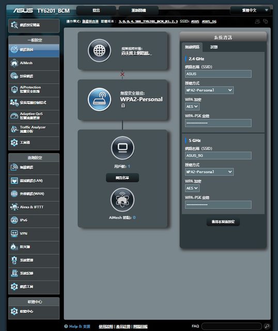Image resolution: width=278 pixels, height=331 pixels.
Task: Click the 5 GHz WPA-PSK key field
Action: click(x=218, y=205)
